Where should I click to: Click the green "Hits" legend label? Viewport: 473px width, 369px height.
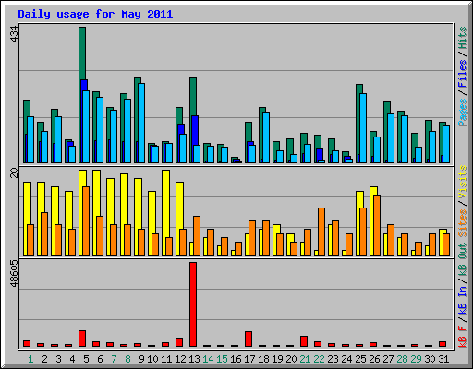pos(462,38)
